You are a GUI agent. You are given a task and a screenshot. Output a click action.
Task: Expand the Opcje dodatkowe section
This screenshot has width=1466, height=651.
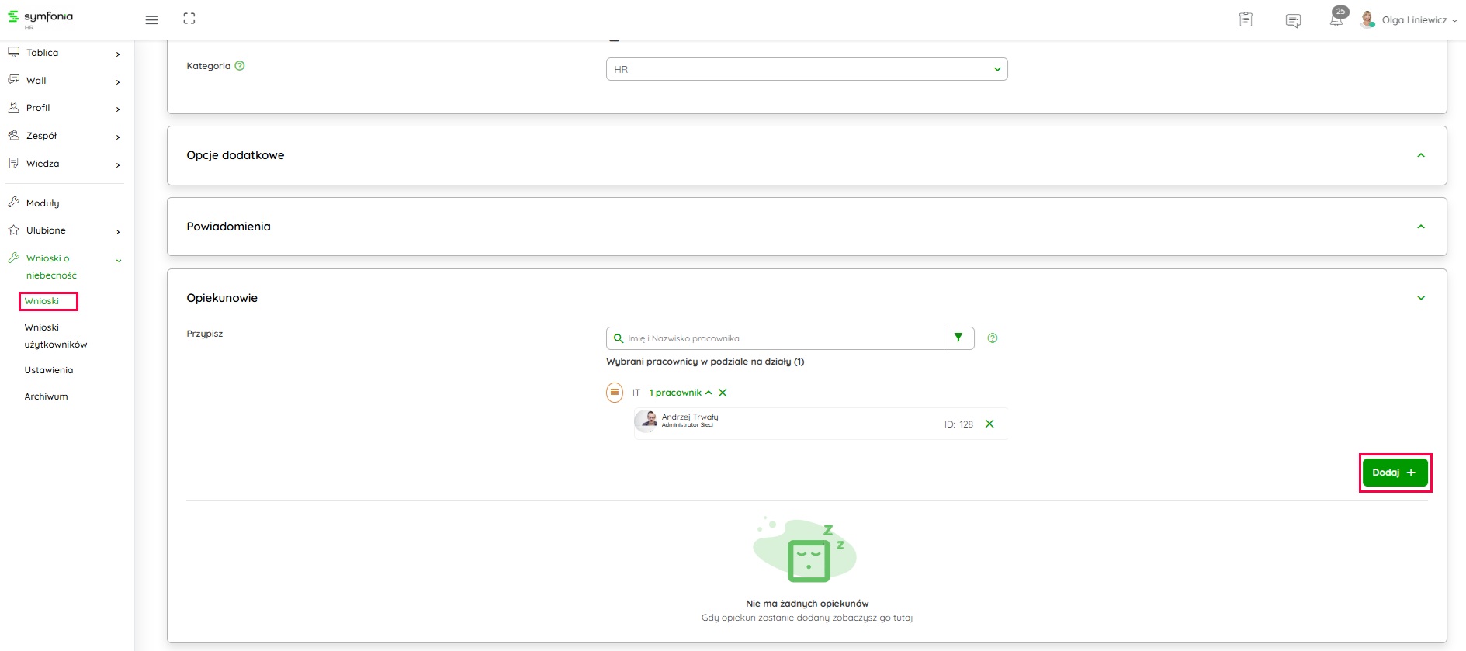[x=1420, y=155]
